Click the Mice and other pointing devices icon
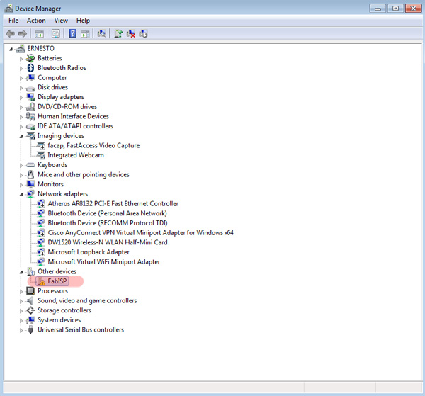The width and height of the screenshot is (425, 396). pos(30,174)
